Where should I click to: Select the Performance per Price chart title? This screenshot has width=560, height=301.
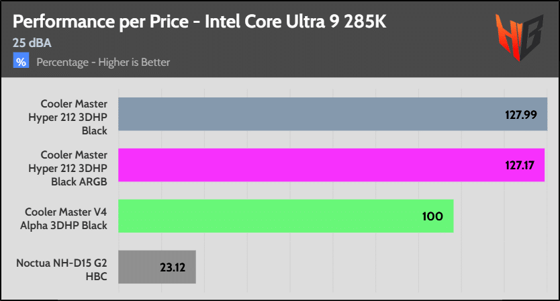(199, 21)
